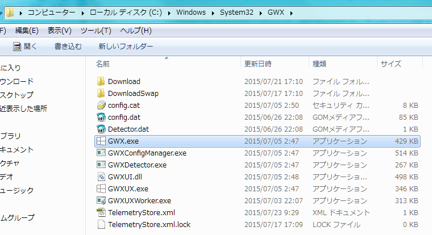
Task: Select the GWX.exe file name
Action: (x=123, y=141)
